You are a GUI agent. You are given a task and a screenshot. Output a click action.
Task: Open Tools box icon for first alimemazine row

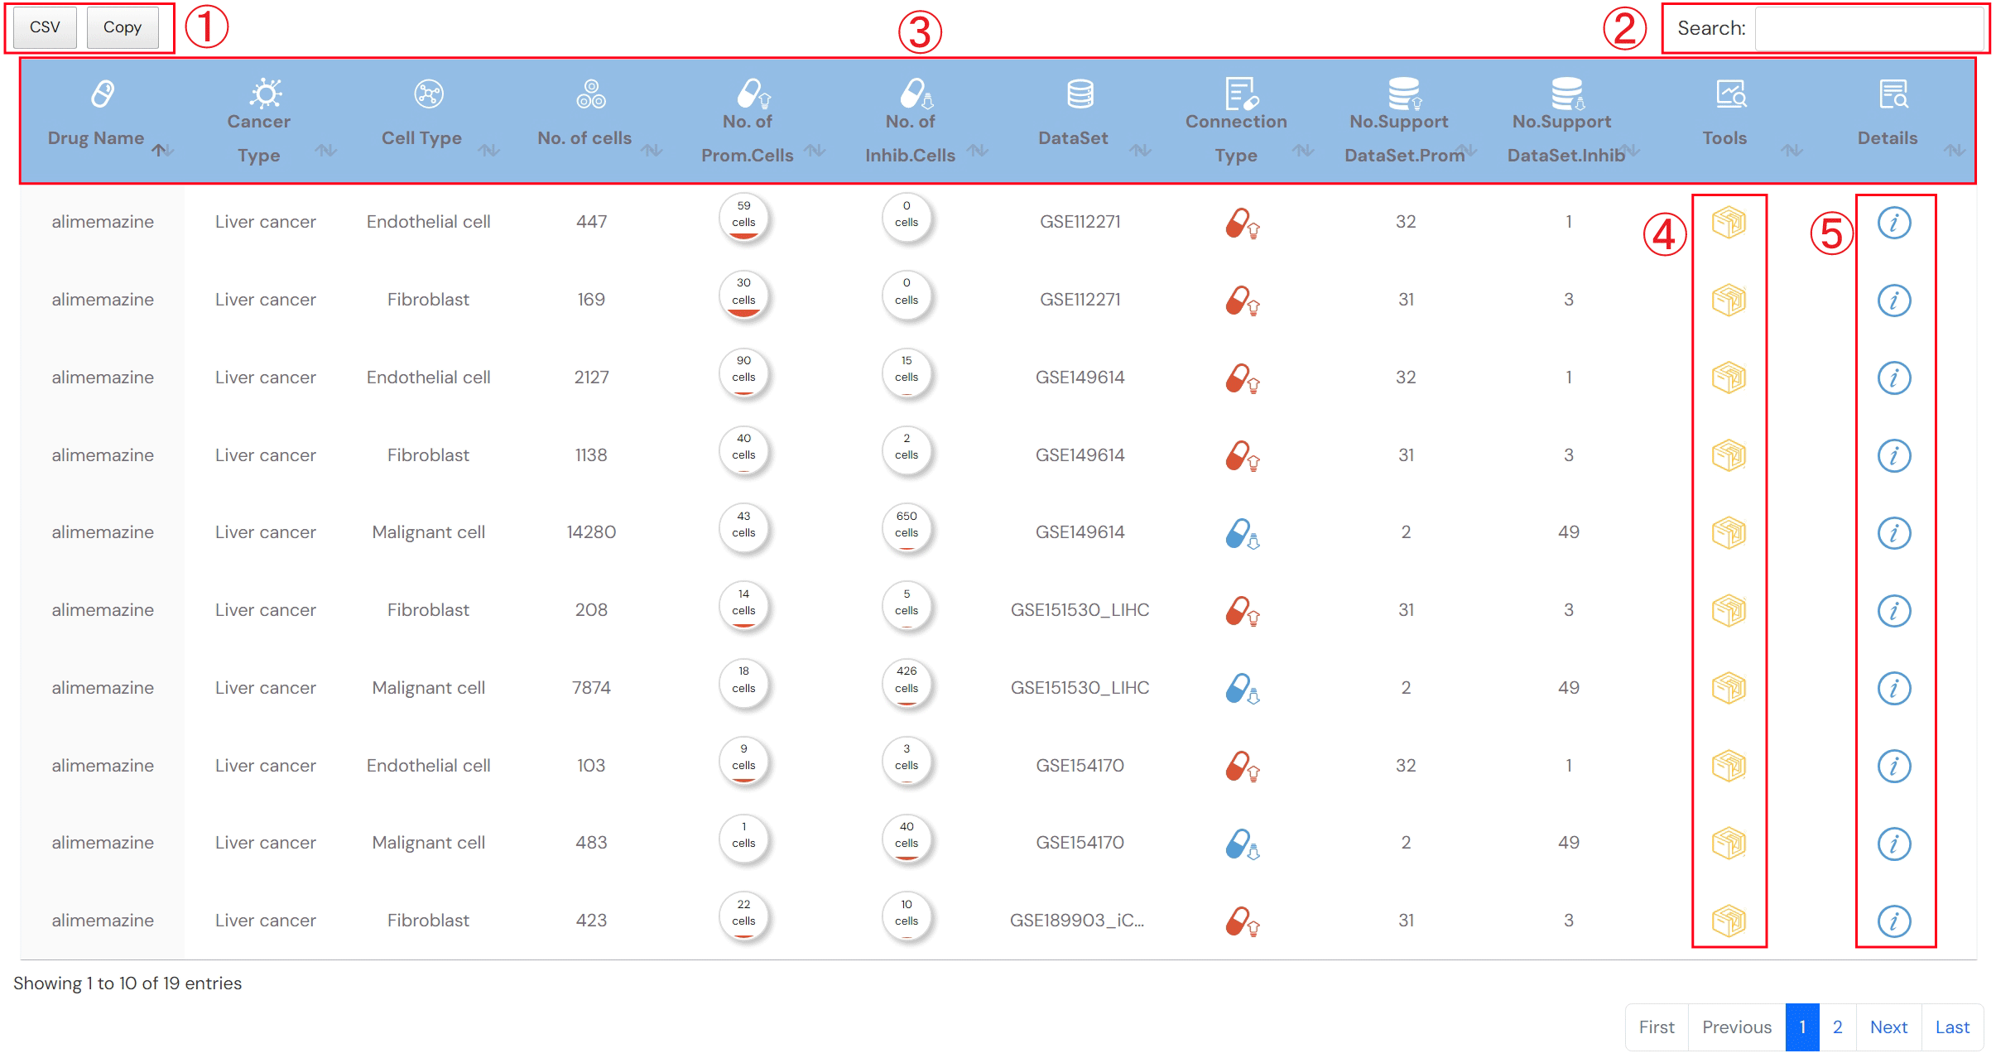(x=1728, y=222)
